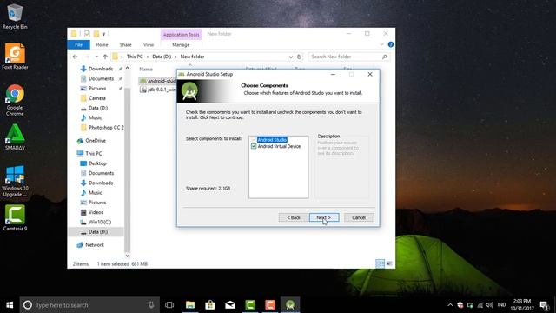Open Quick Access Toolbar customize dropdown
556x313 pixels.
[x=103, y=34]
